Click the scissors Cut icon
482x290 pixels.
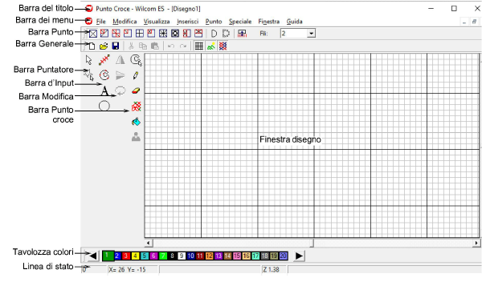point(131,46)
